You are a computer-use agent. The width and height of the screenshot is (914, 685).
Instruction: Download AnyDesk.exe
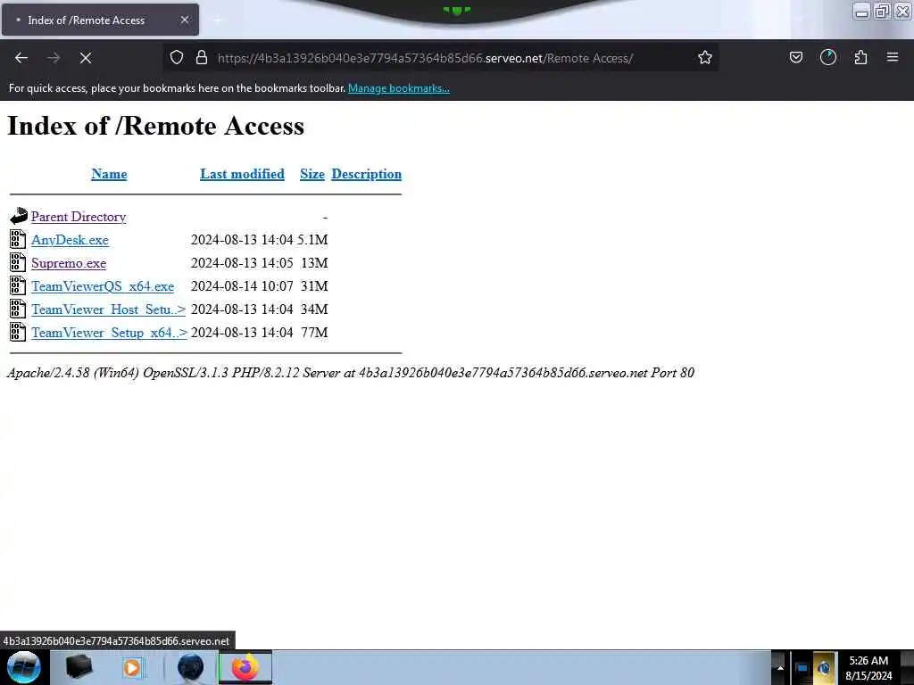70,240
